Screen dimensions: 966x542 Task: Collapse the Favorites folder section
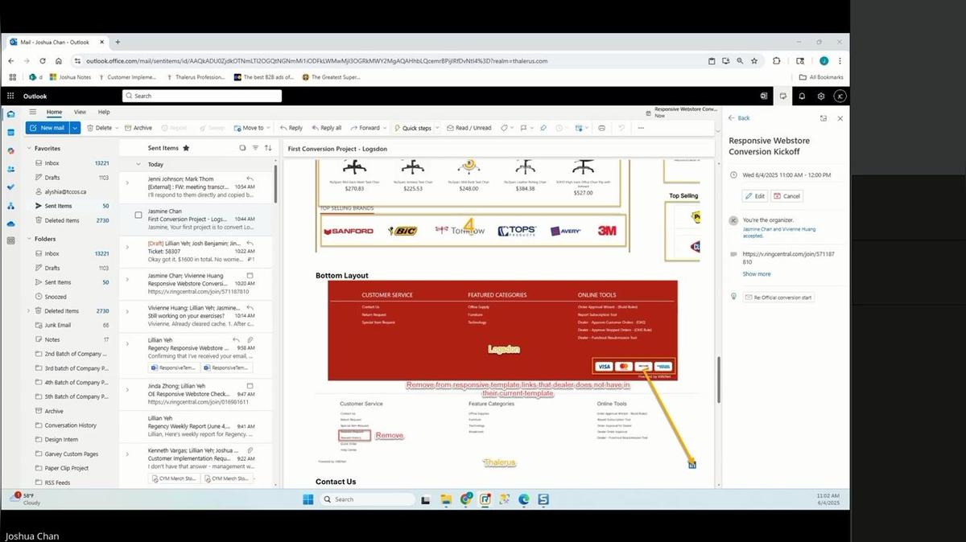[x=30, y=149]
